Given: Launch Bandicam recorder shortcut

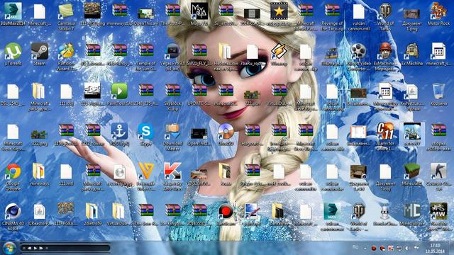Looking at the screenshot, I should (x=226, y=215).
